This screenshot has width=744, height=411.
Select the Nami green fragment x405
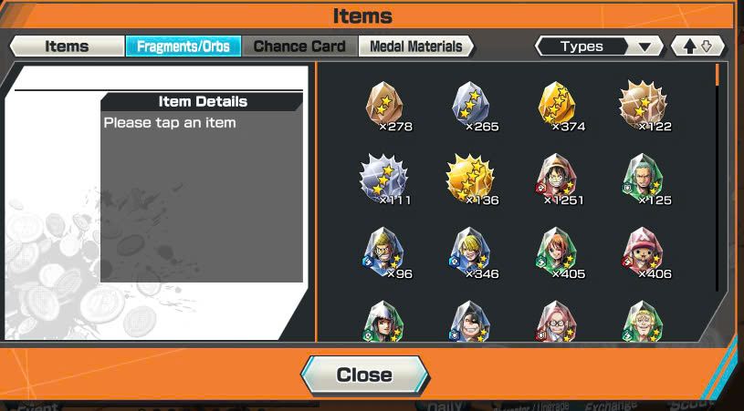point(557,253)
